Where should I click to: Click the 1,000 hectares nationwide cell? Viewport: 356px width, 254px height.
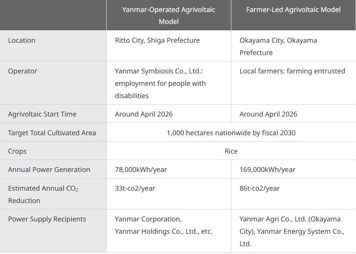(x=231, y=133)
